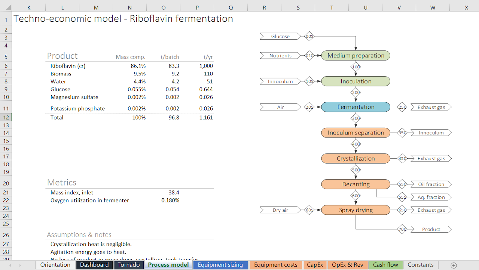Click the Fermentation process block
This screenshot has height=270, width=479.
[x=356, y=107]
